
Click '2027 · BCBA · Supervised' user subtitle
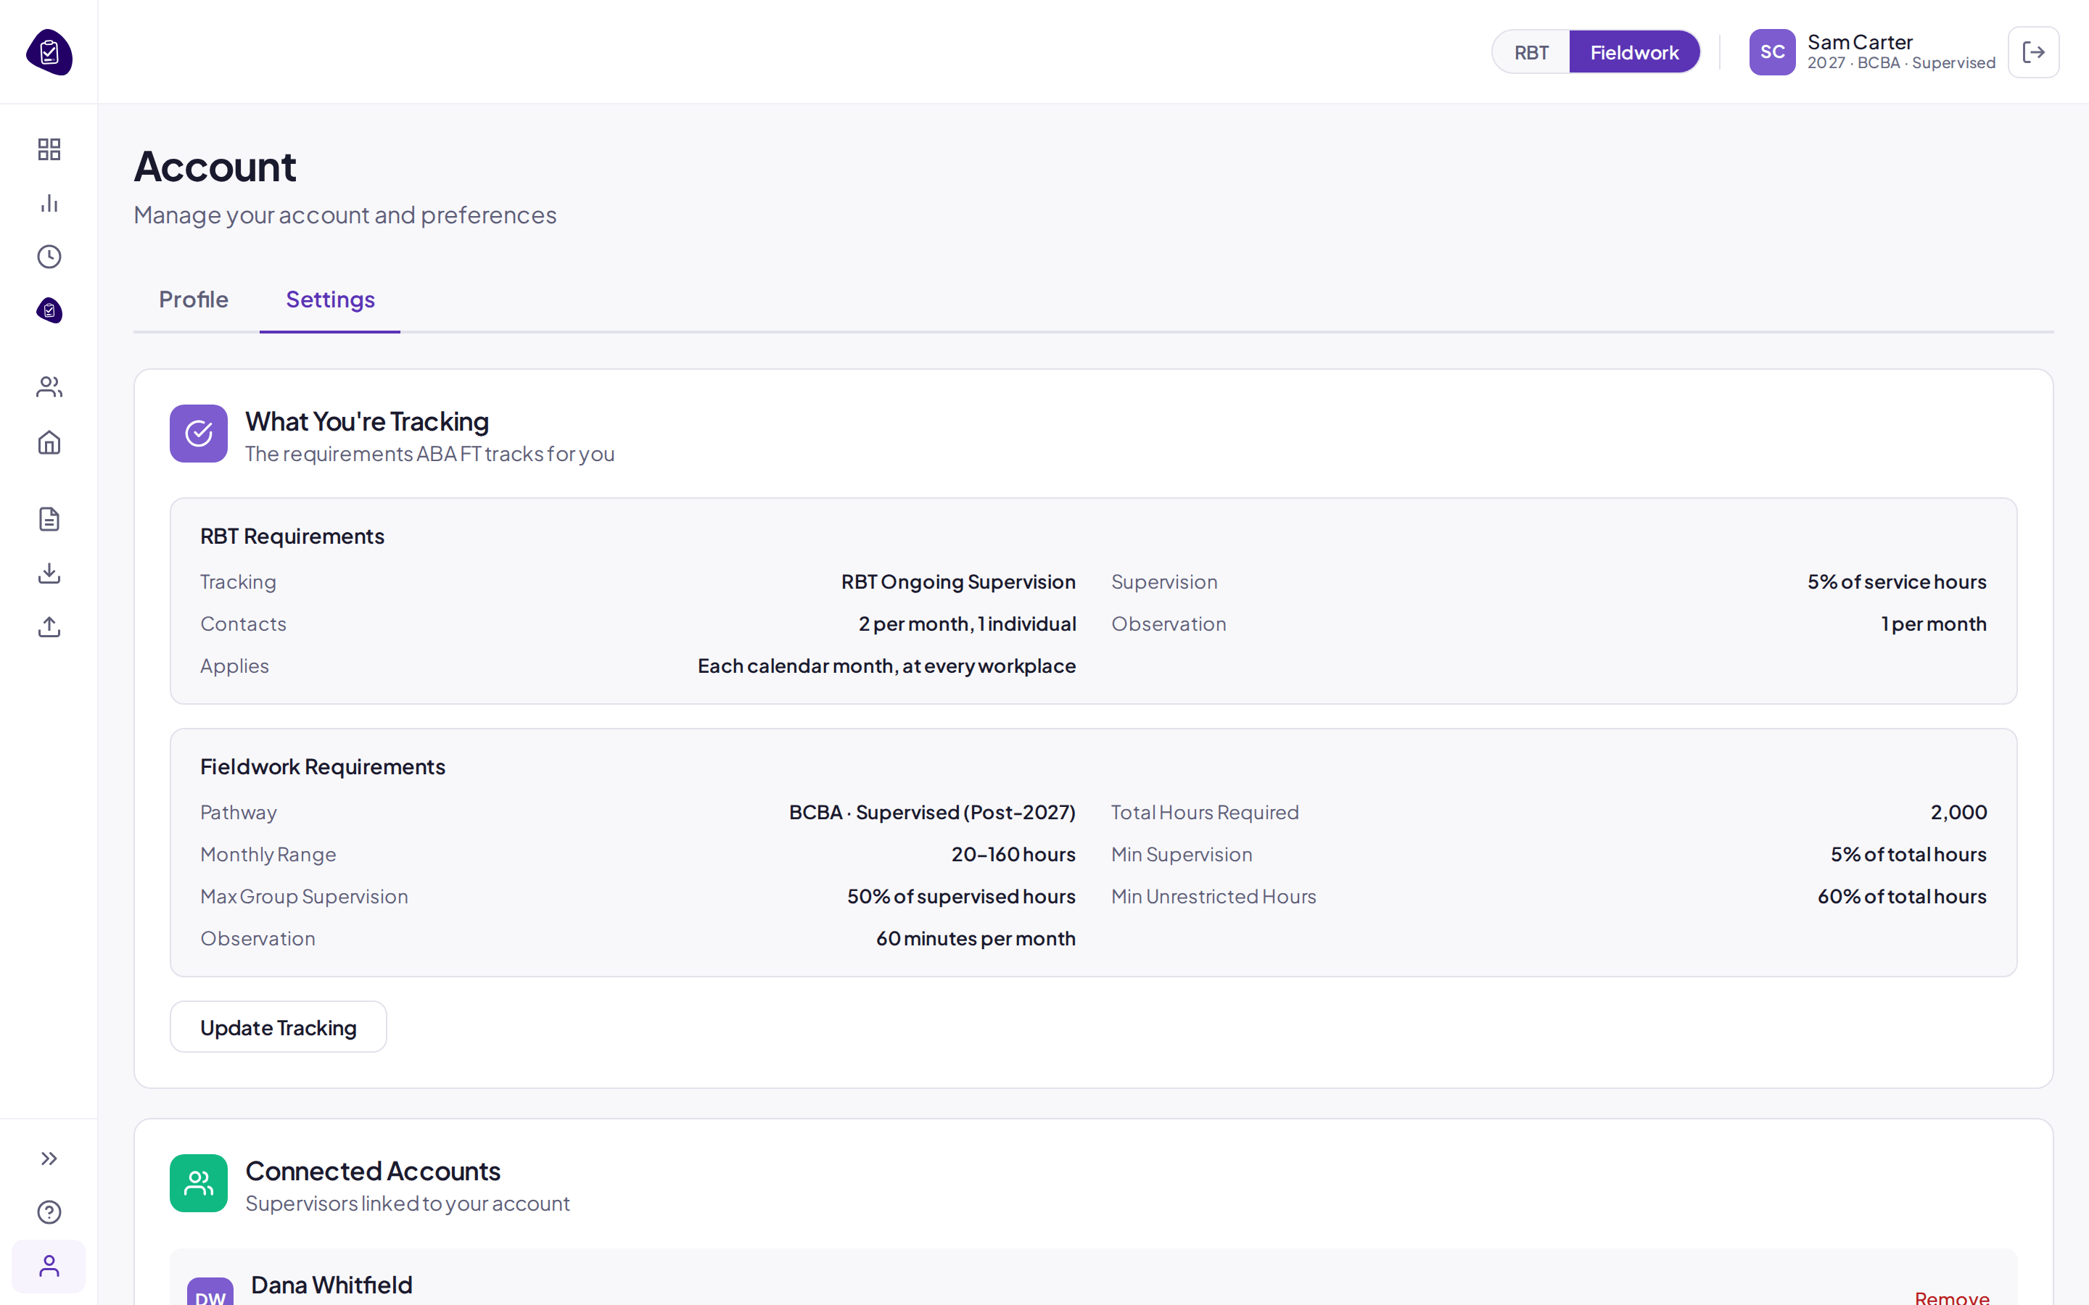tap(1902, 63)
